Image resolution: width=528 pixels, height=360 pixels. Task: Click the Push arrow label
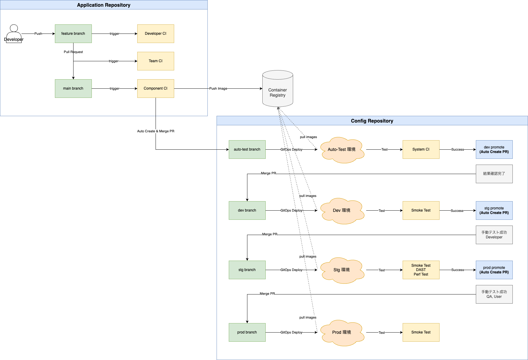(38, 34)
